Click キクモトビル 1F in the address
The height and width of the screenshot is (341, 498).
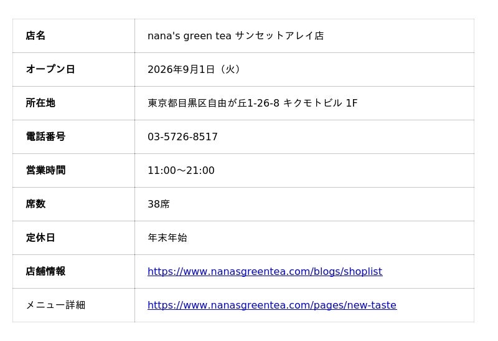pos(320,103)
